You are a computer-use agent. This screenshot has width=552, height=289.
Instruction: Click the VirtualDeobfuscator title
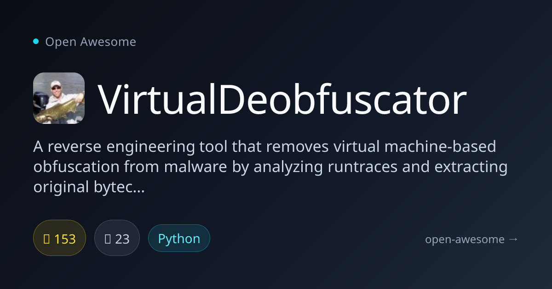point(282,100)
